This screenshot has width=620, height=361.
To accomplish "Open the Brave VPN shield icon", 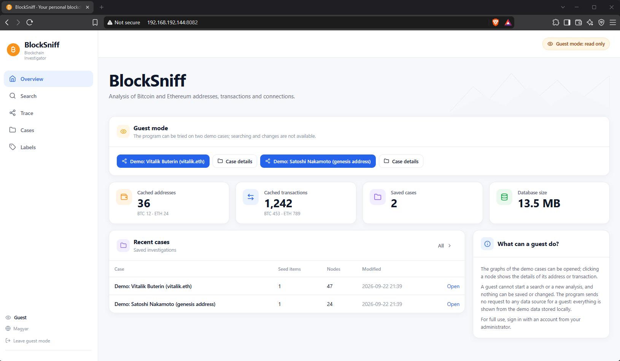I will coord(601,22).
